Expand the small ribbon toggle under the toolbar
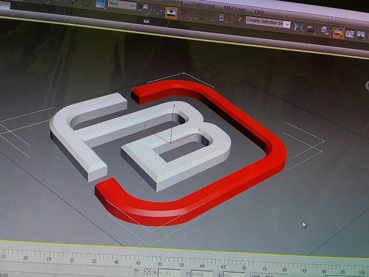 point(147,21)
